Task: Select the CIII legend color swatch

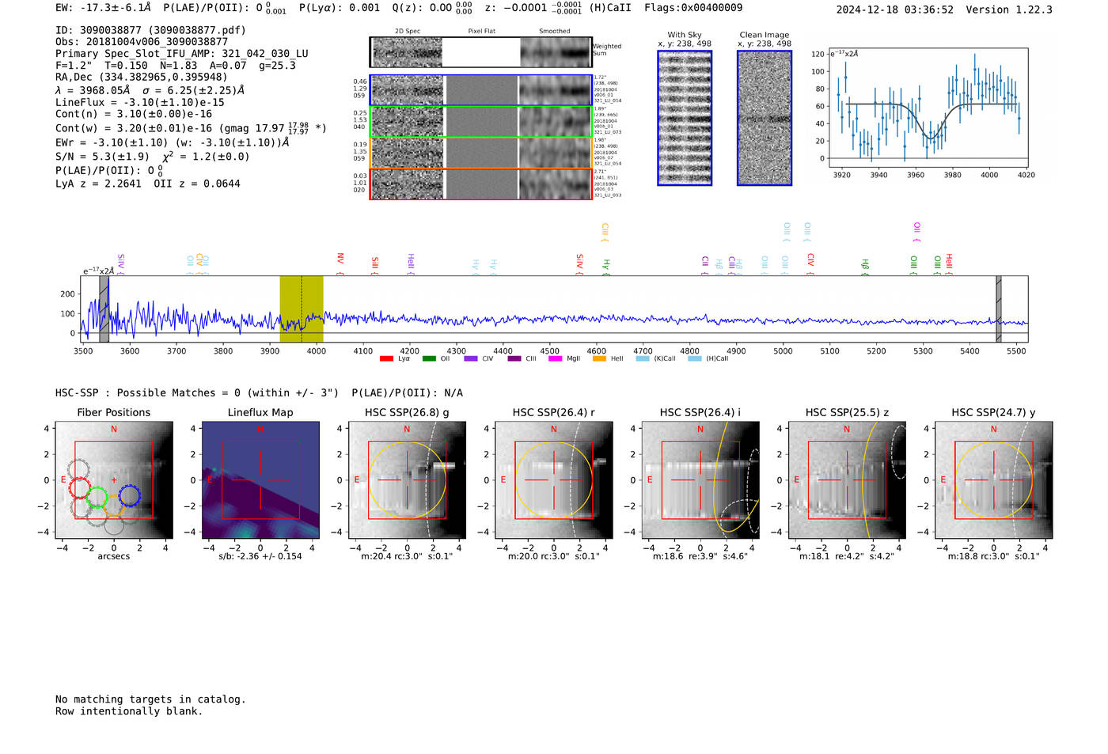Action: [514, 358]
